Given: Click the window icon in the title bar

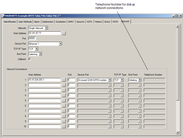Looking at the screenshot, I should click(x=3, y=16).
